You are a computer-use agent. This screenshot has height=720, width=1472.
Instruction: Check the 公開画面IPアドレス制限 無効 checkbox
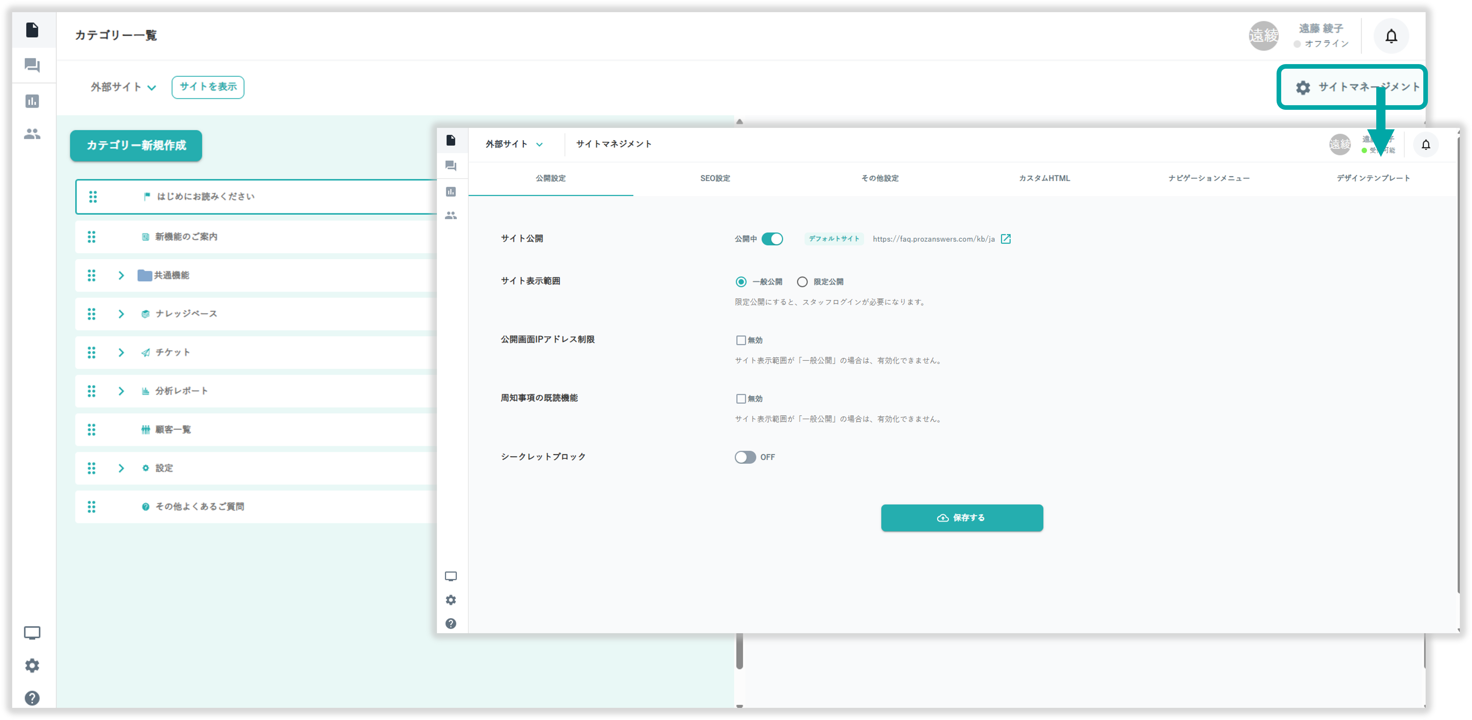click(x=741, y=340)
